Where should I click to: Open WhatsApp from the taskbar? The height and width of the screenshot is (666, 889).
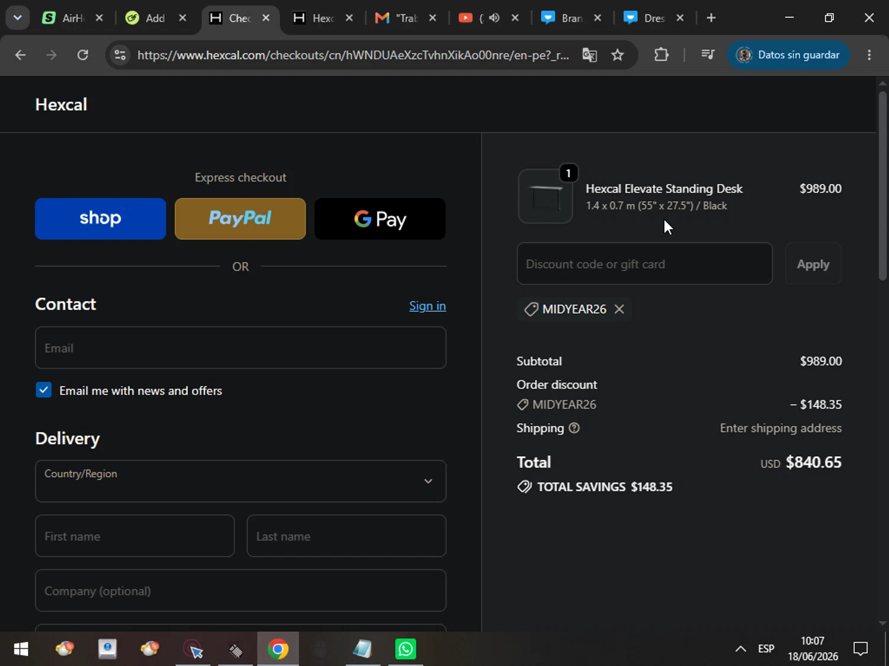(406, 649)
